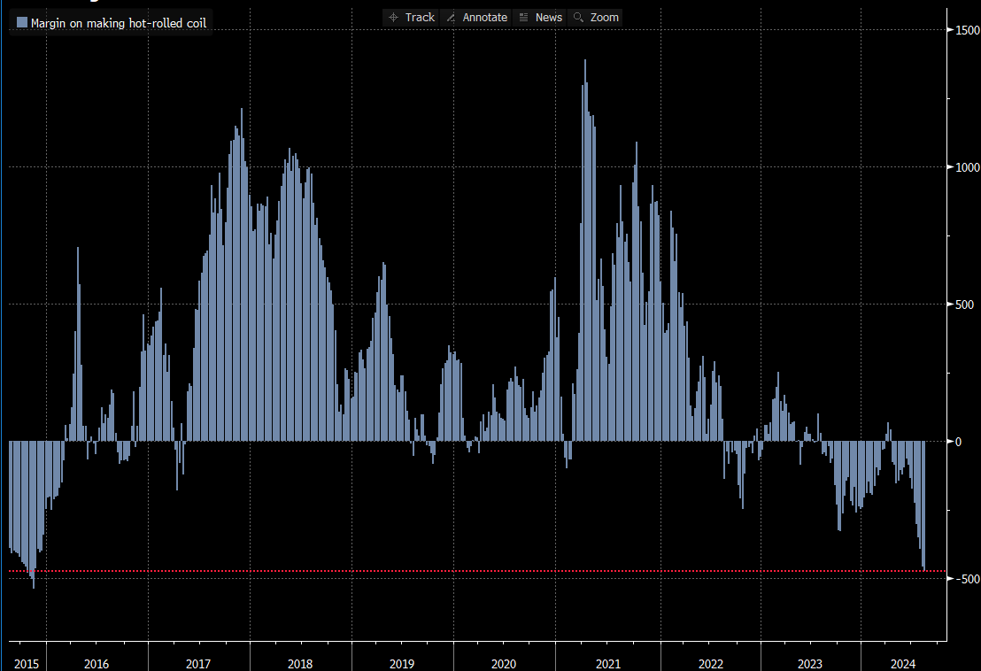Open the Annotate tool

[x=476, y=18]
